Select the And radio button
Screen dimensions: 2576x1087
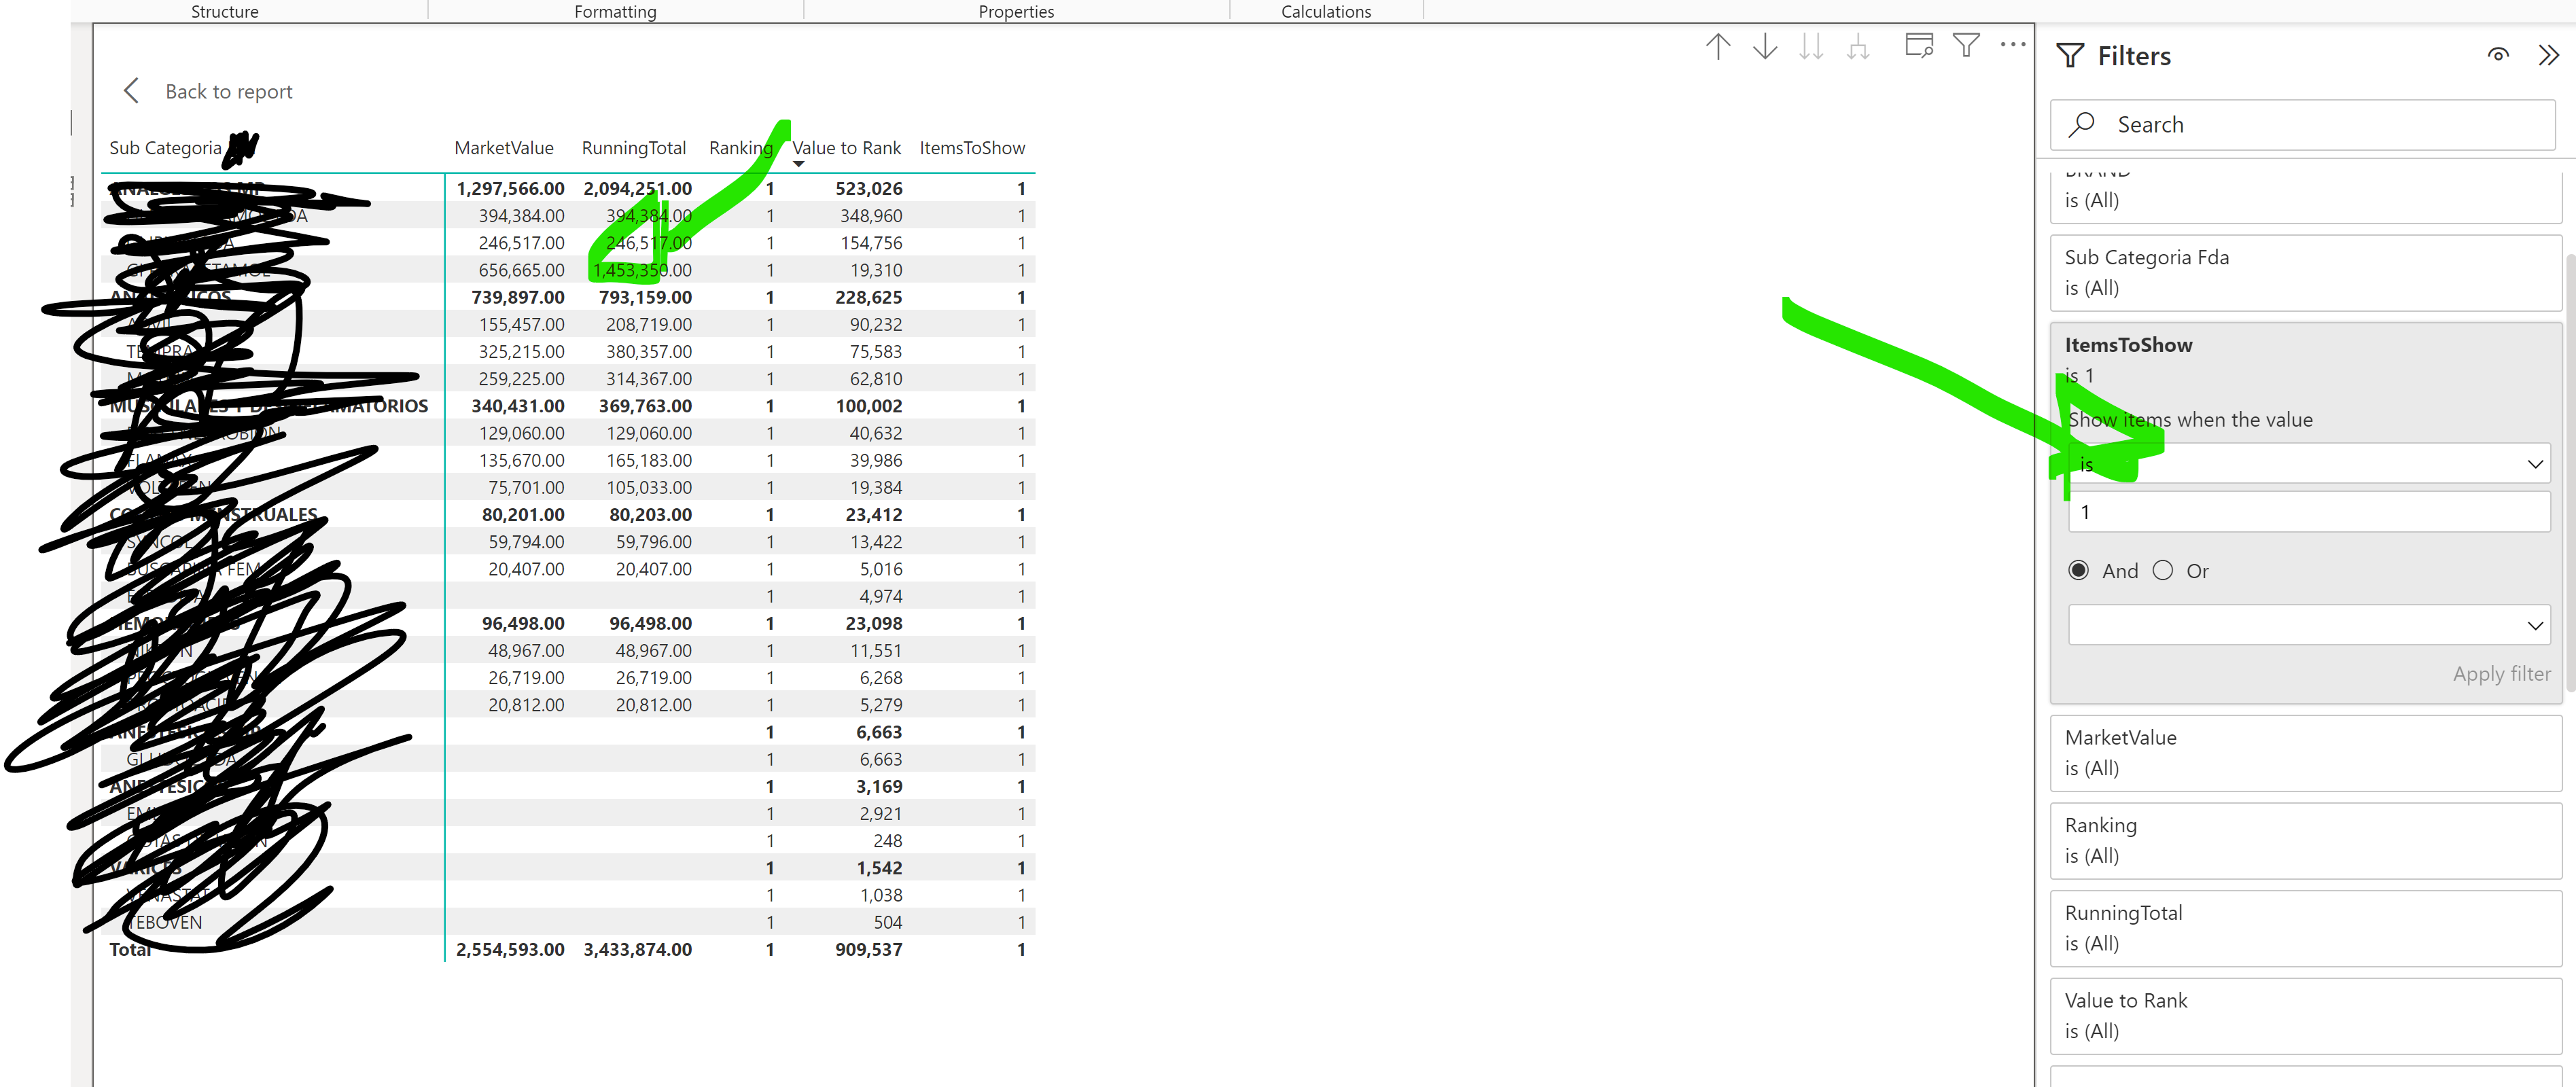pos(2078,570)
